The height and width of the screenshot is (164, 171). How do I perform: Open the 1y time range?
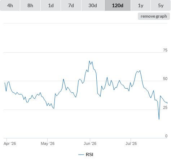coord(141,5)
